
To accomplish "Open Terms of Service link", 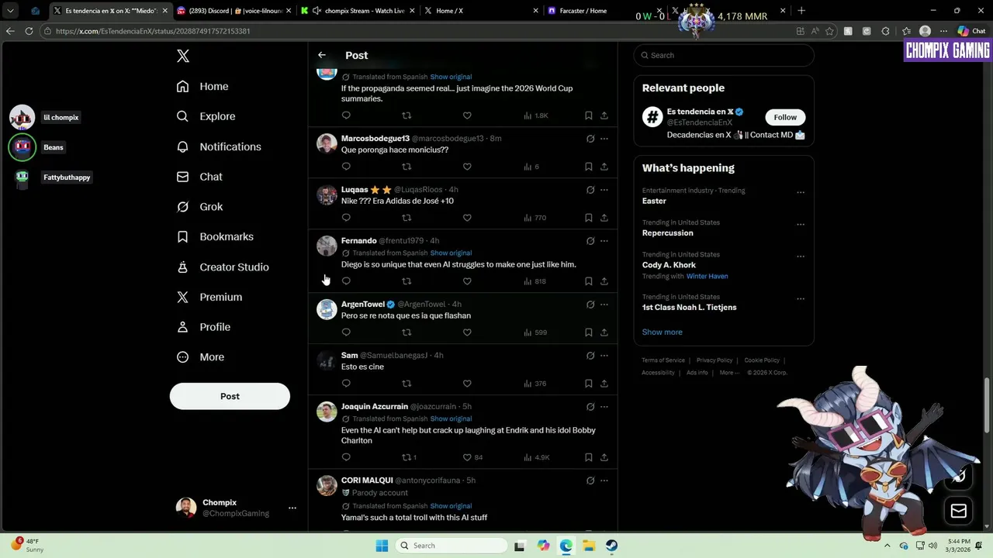I will click(663, 360).
